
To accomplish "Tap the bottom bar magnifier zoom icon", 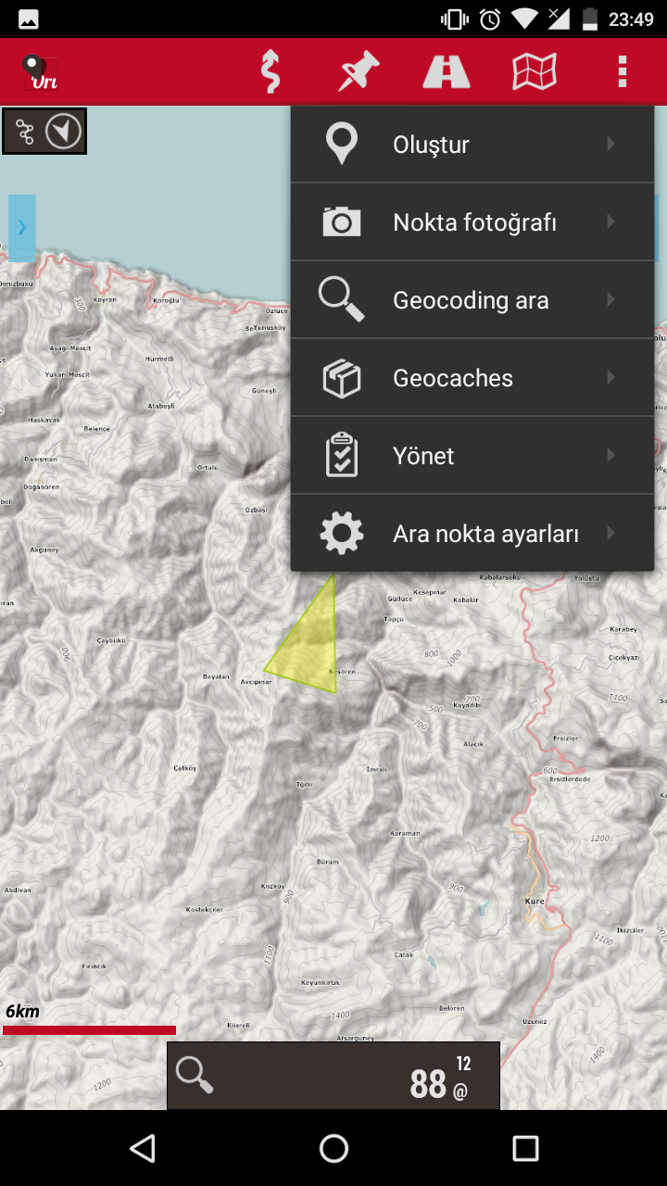I will (x=195, y=1075).
